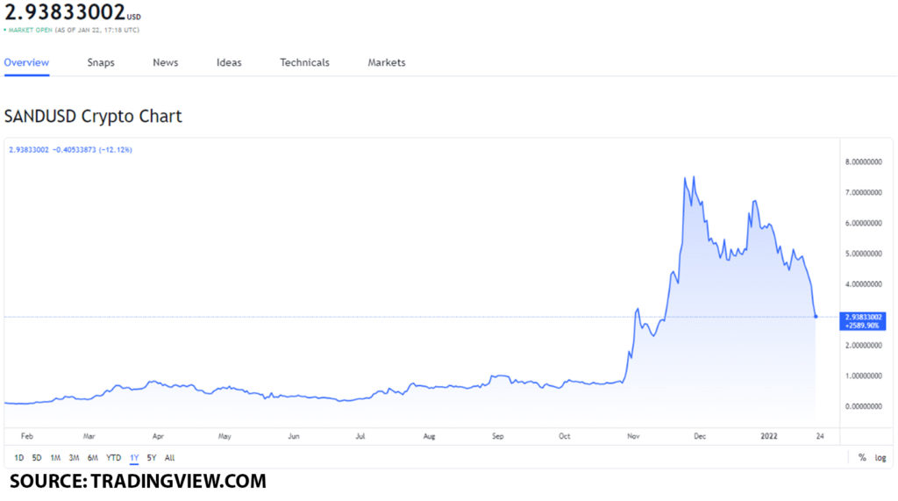The height and width of the screenshot is (501, 898).
Task: Click the 2022 label on time axis
Action: click(x=768, y=436)
